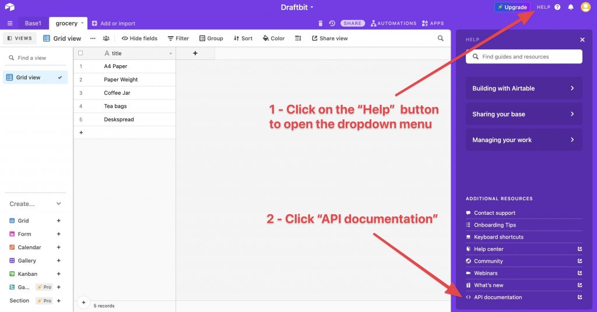Screen dimensions: 597x312
Task: Click the row height icon
Action: click(x=298, y=38)
